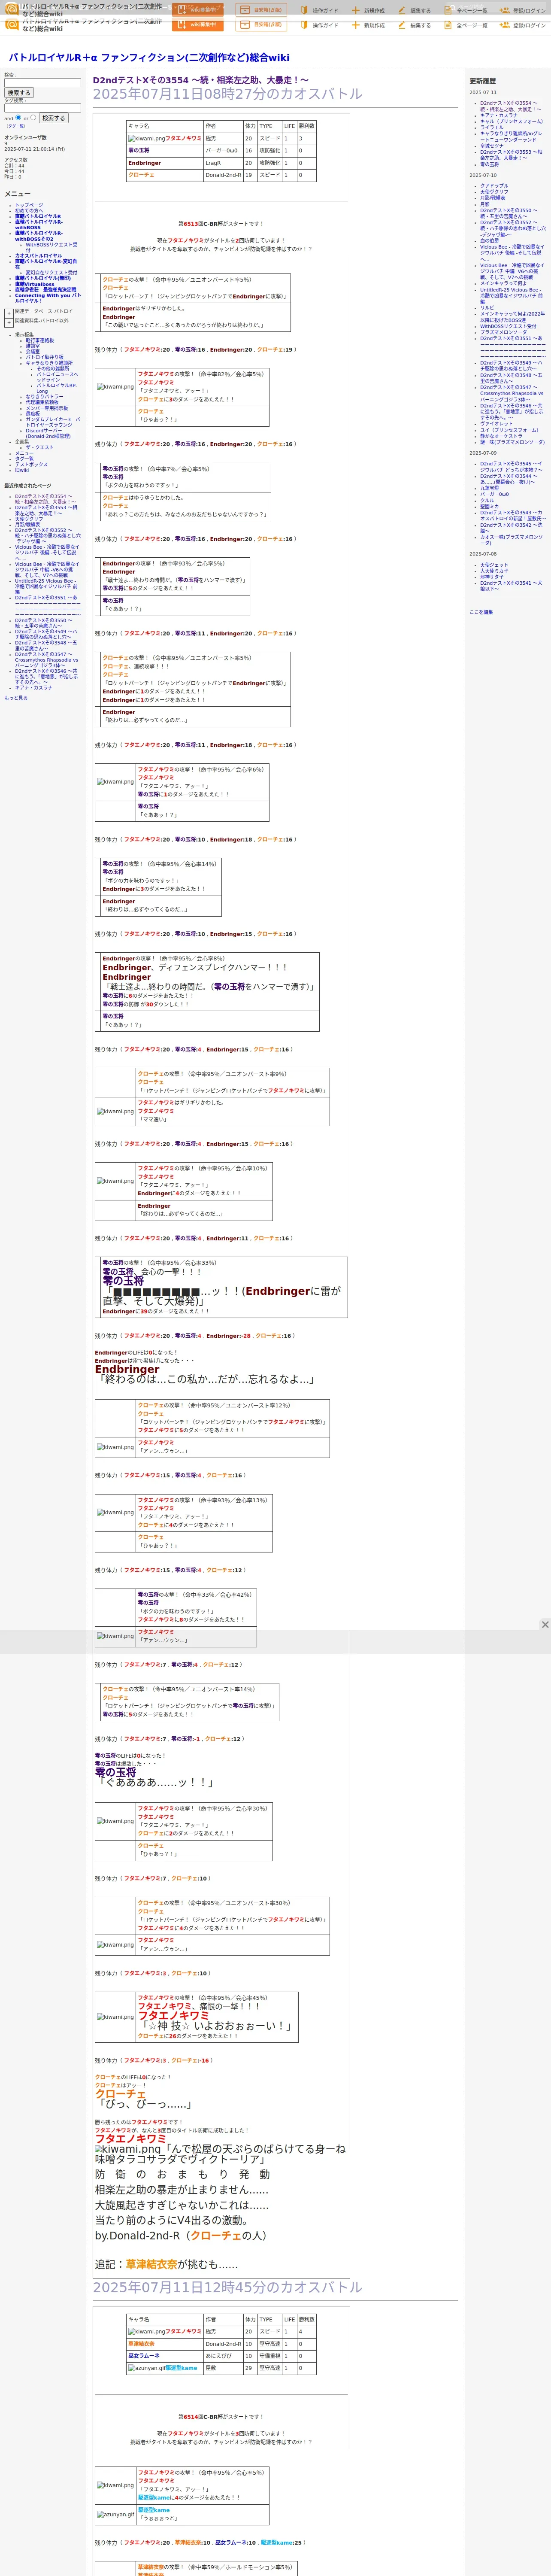Open クアドラプル in 更新履歴

click(x=494, y=186)
